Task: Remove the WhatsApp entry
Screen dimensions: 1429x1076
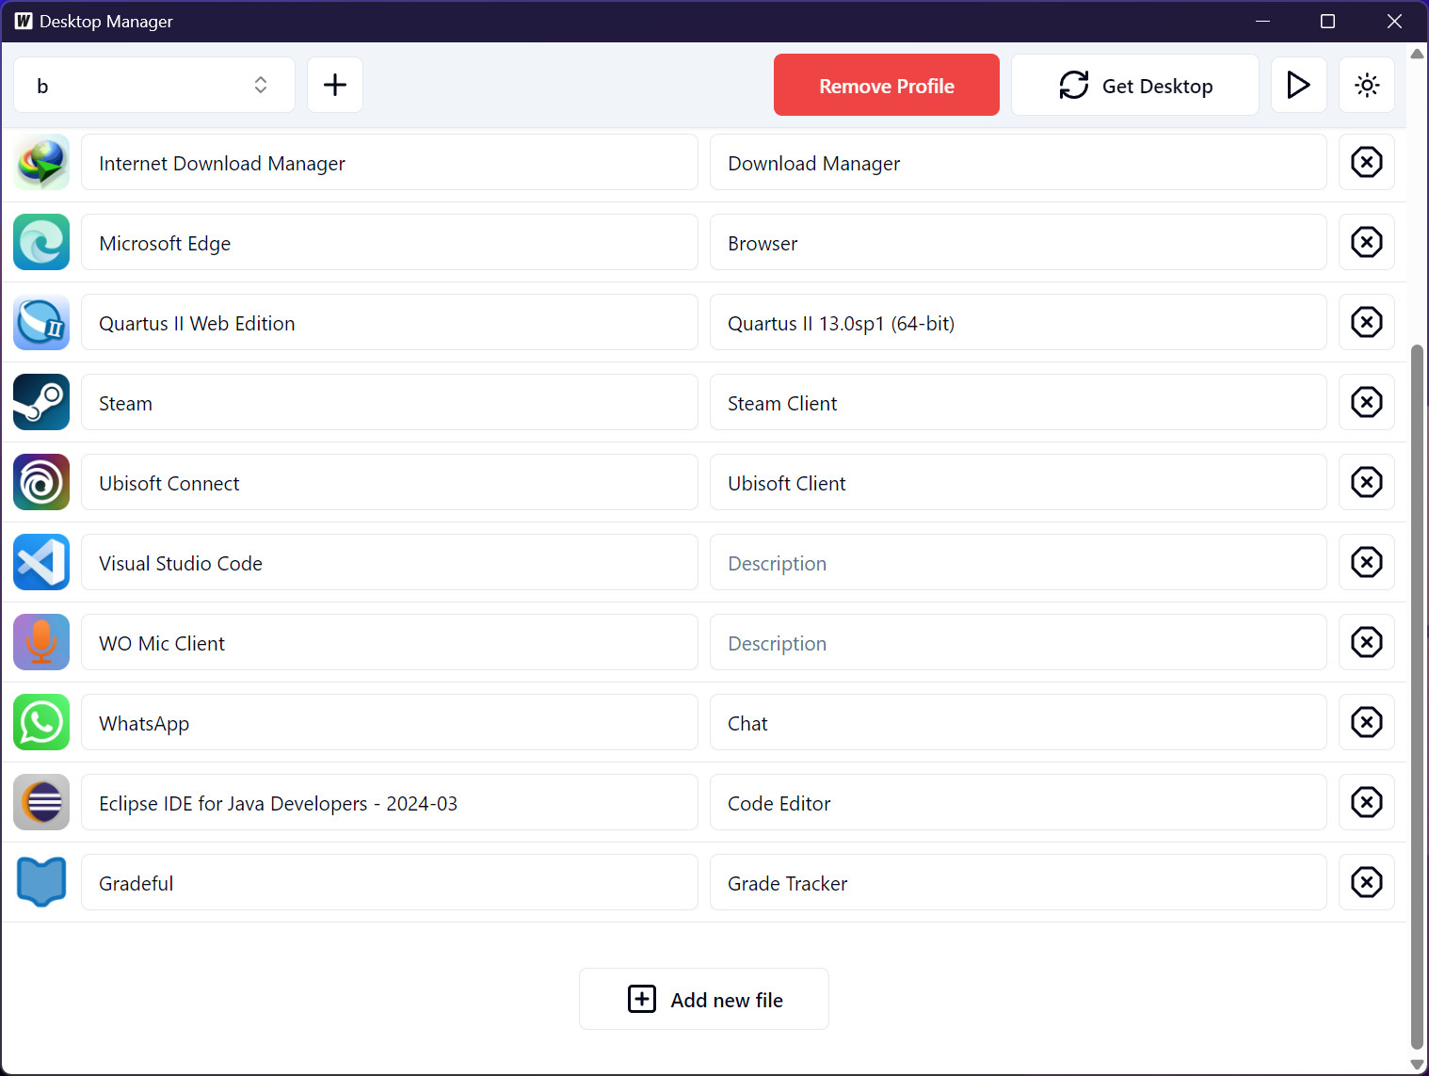Action: tap(1367, 722)
